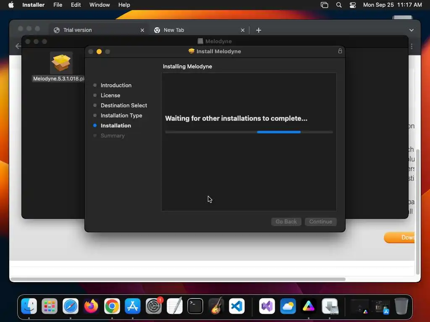430x322 pixels.
Task: Open Google Chrome from the Dock
Action: (112, 306)
